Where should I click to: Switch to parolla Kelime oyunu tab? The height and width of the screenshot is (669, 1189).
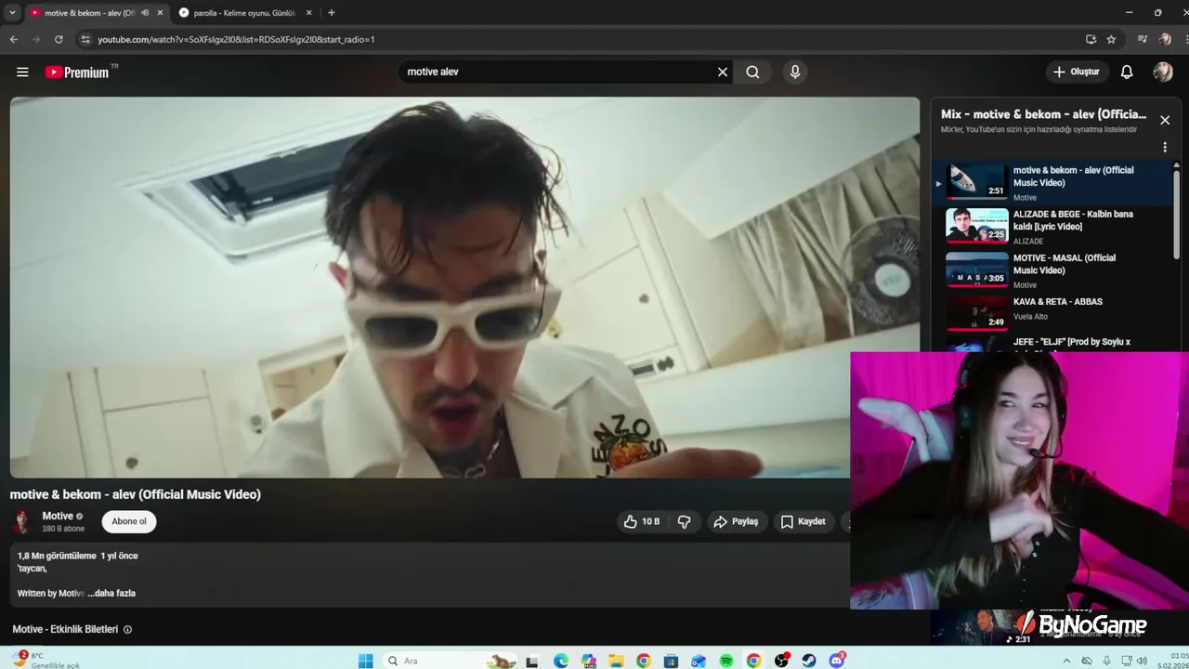click(245, 13)
